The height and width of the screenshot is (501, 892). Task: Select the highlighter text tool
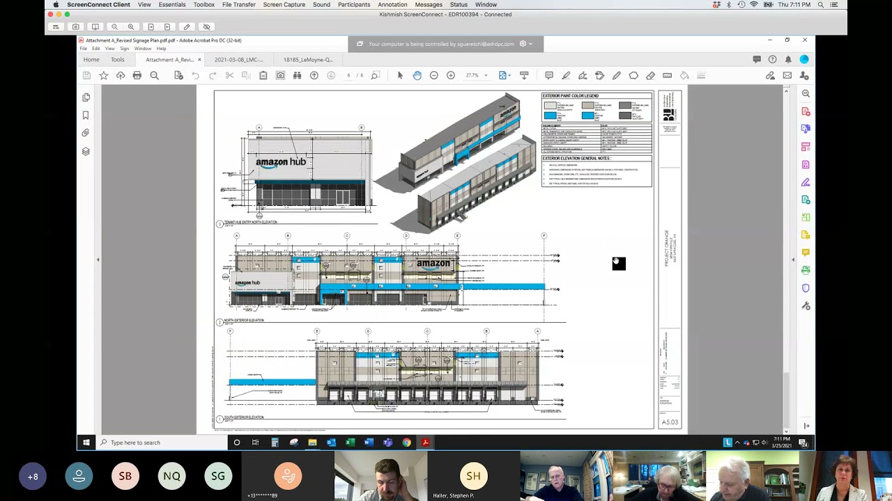click(x=566, y=75)
